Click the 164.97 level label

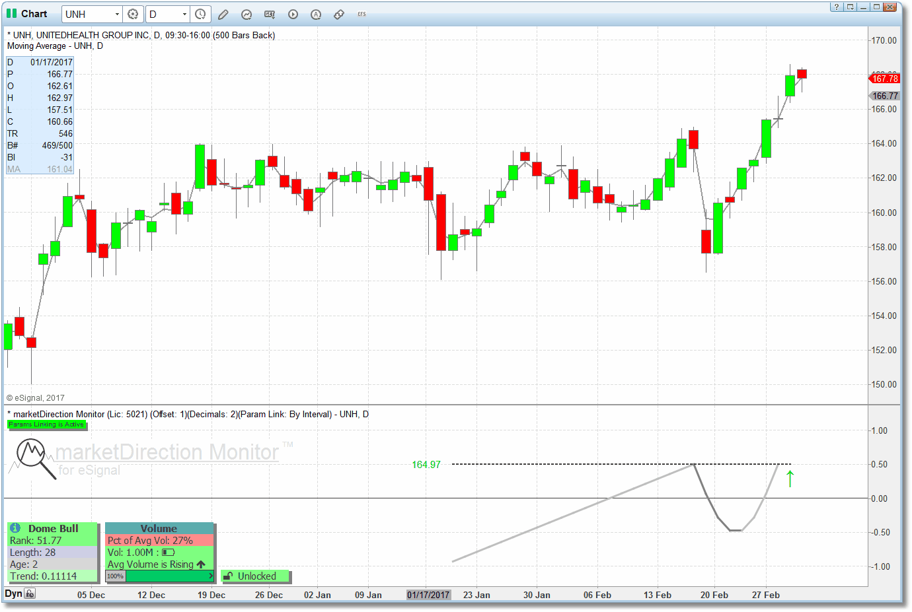tap(426, 465)
